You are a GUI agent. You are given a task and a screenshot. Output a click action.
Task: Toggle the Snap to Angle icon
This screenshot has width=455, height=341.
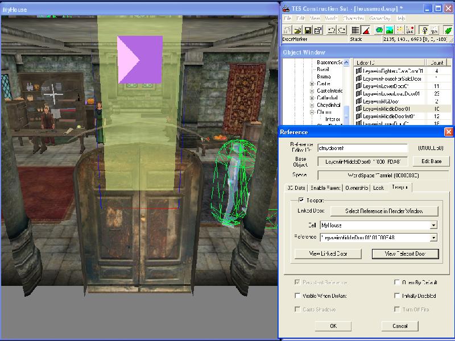pyautogui.click(x=366, y=30)
